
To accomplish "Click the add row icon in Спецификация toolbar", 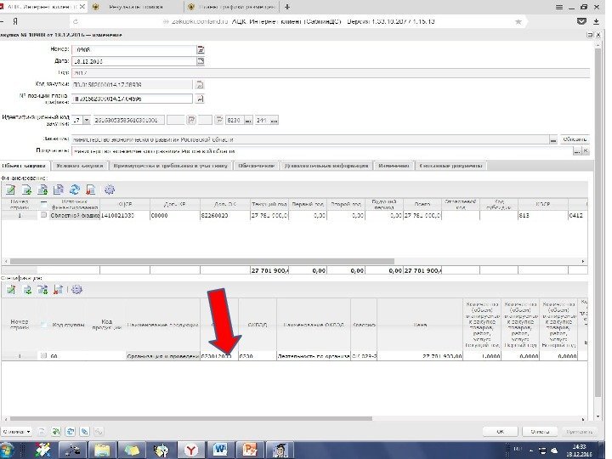I will 27,290.
